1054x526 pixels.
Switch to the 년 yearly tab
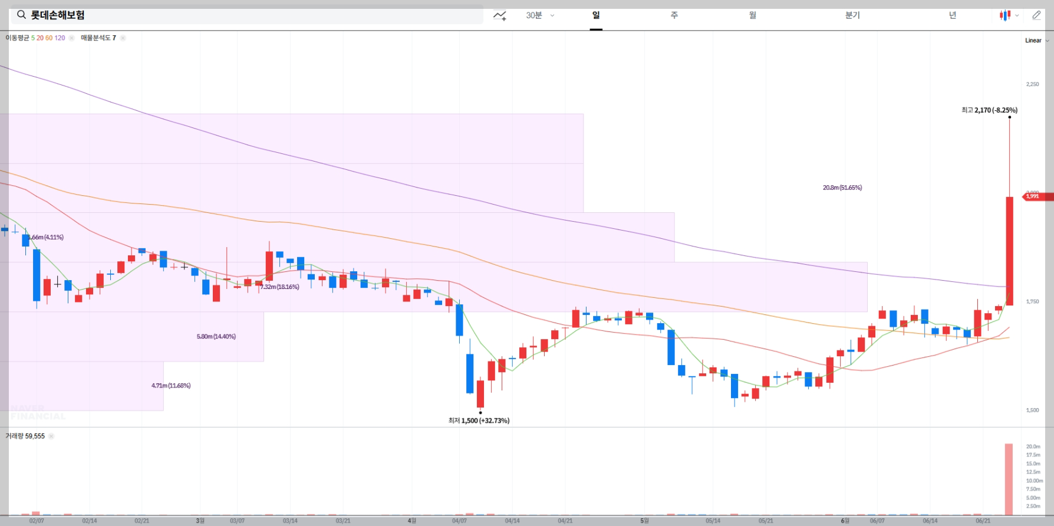[x=953, y=15]
